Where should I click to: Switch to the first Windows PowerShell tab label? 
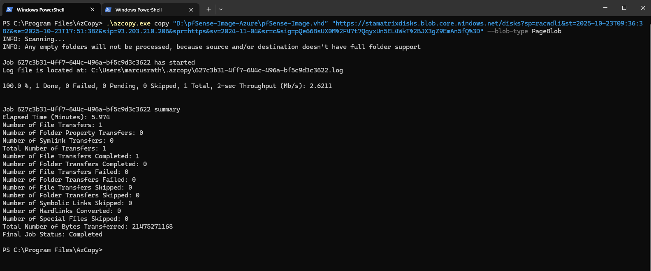[x=40, y=9]
